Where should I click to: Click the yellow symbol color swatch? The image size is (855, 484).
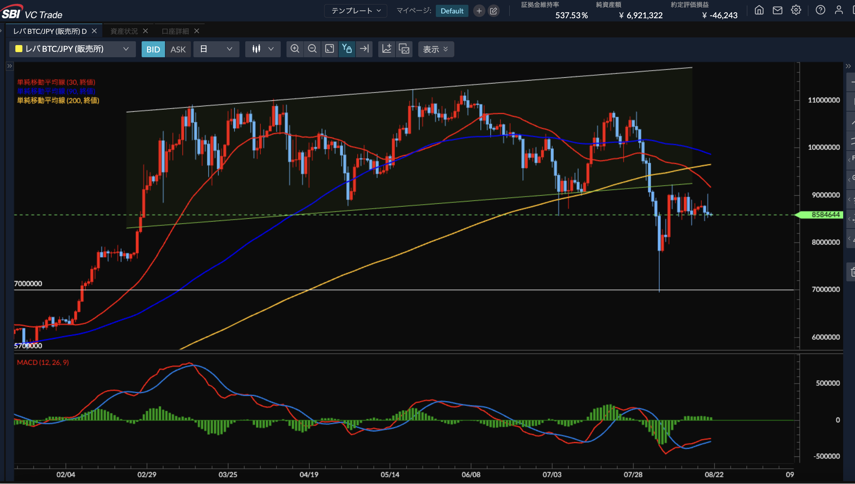pyautogui.click(x=19, y=49)
